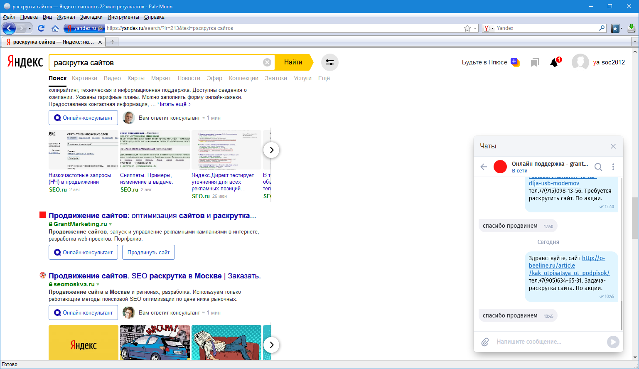Click the ya-soc2012 user avatar
The height and width of the screenshot is (369, 639).
click(580, 62)
